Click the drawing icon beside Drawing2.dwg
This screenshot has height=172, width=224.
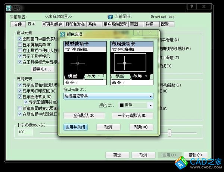110,17
